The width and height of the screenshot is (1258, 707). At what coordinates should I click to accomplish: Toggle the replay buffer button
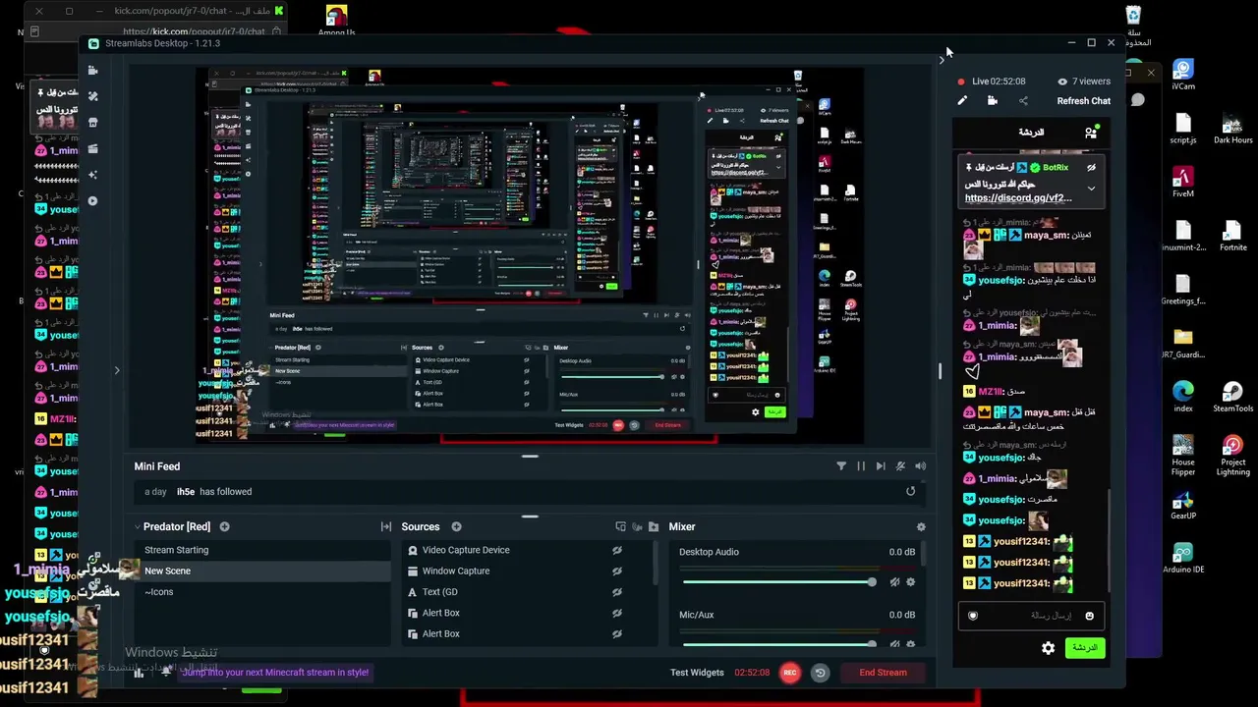[820, 673]
